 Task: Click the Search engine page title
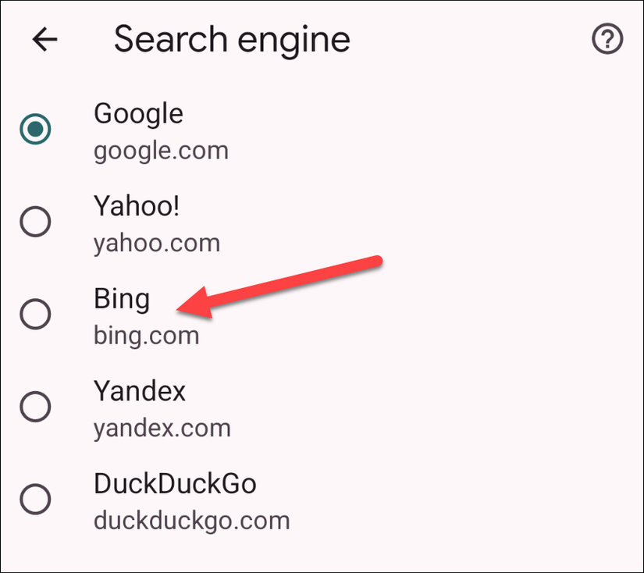[x=232, y=40]
